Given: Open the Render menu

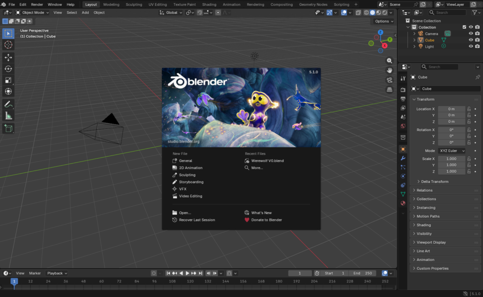Looking at the screenshot, I should pos(37,4).
